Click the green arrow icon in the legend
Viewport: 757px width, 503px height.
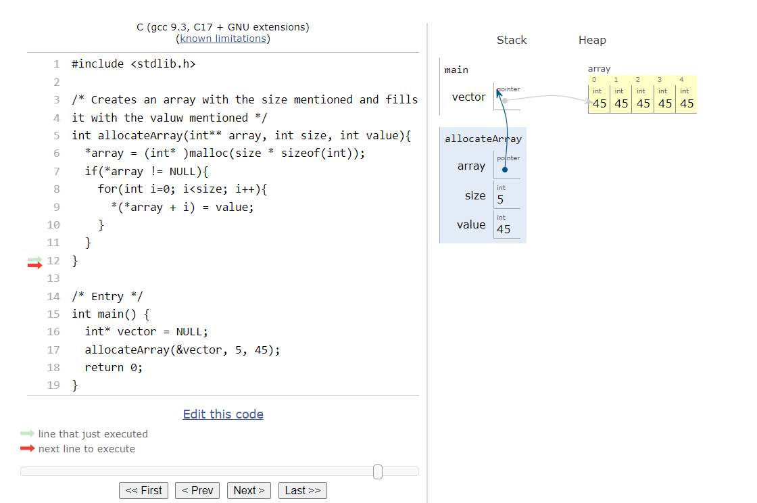tap(27, 433)
